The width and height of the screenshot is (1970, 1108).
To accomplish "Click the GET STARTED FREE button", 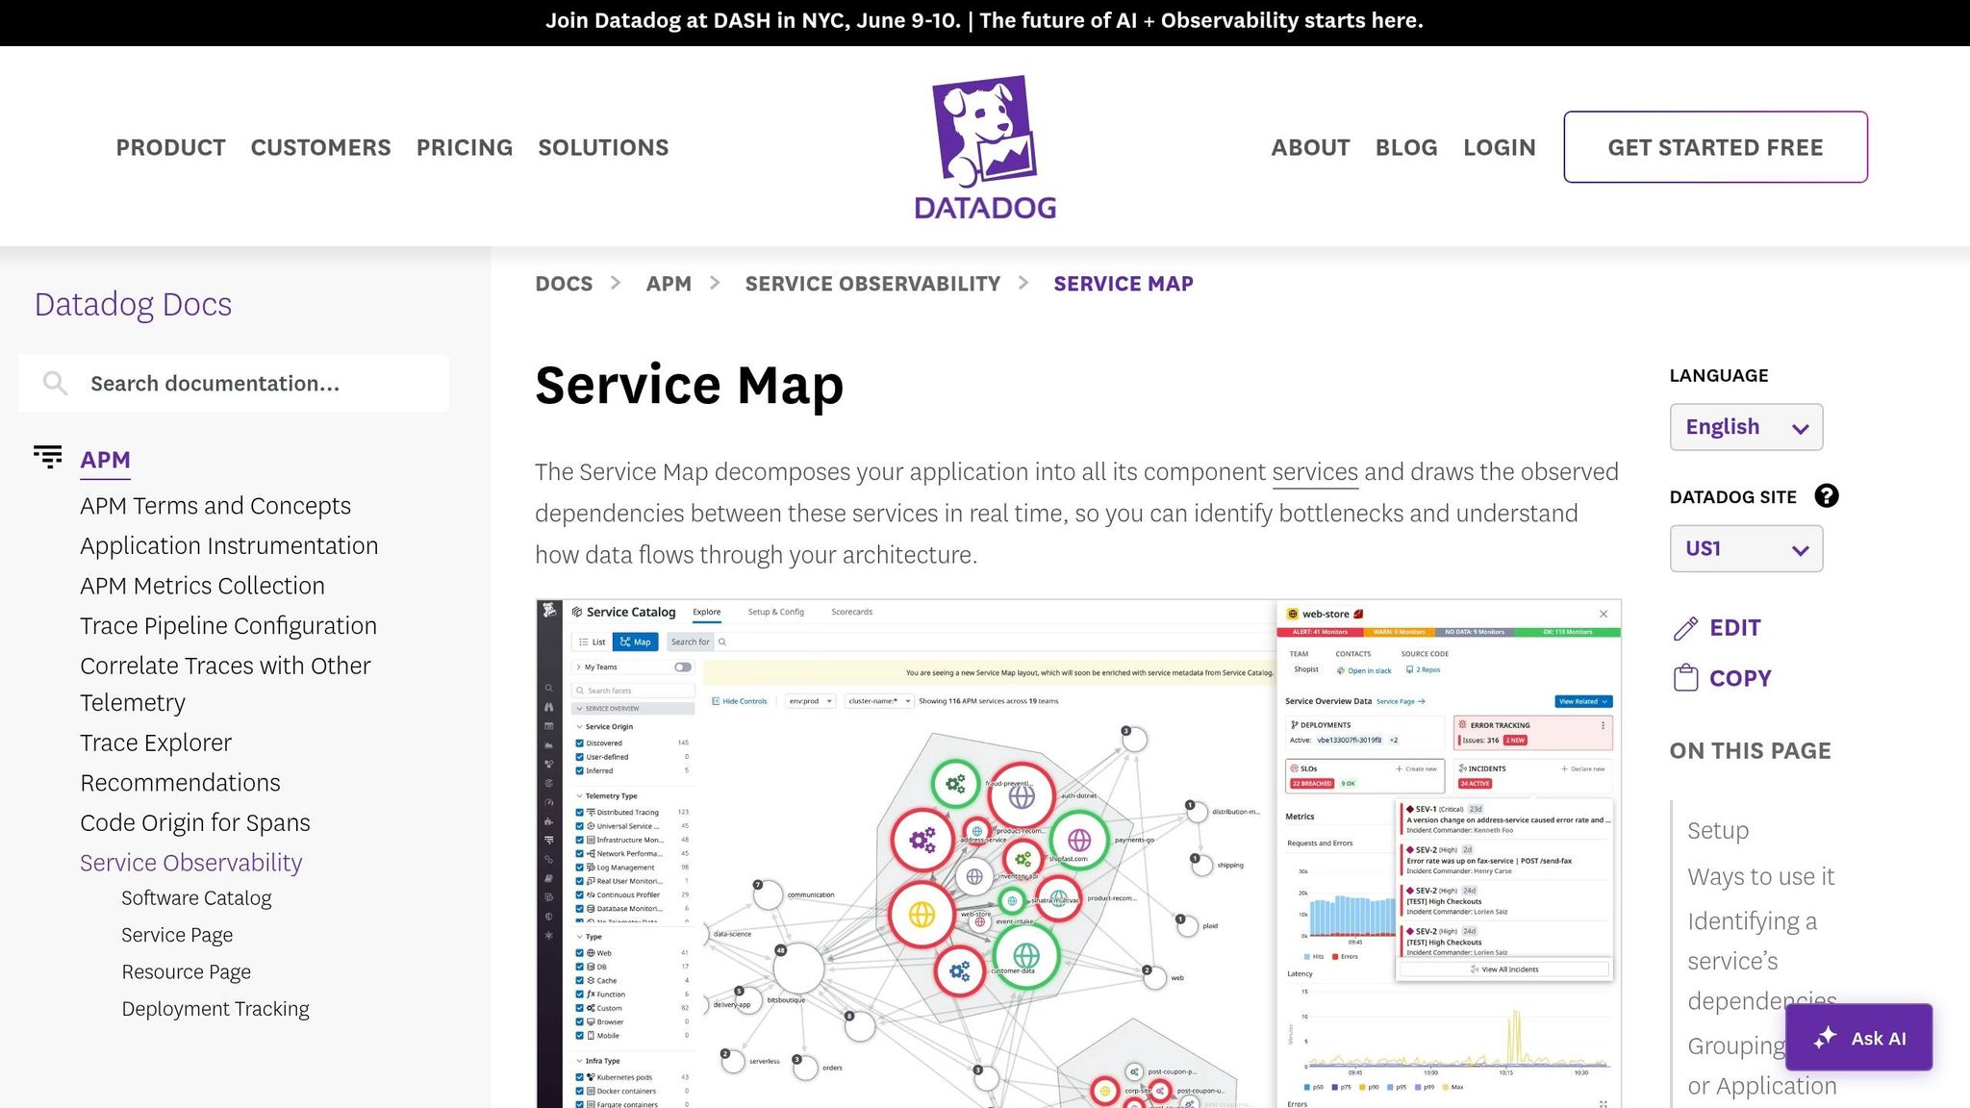I will click(x=1715, y=146).
